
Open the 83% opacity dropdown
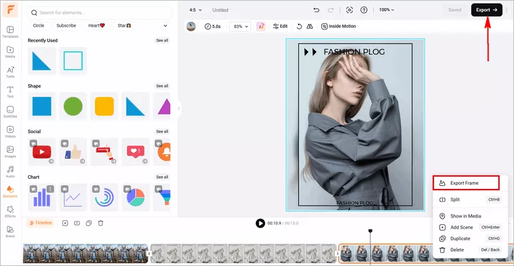click(240, 26)
